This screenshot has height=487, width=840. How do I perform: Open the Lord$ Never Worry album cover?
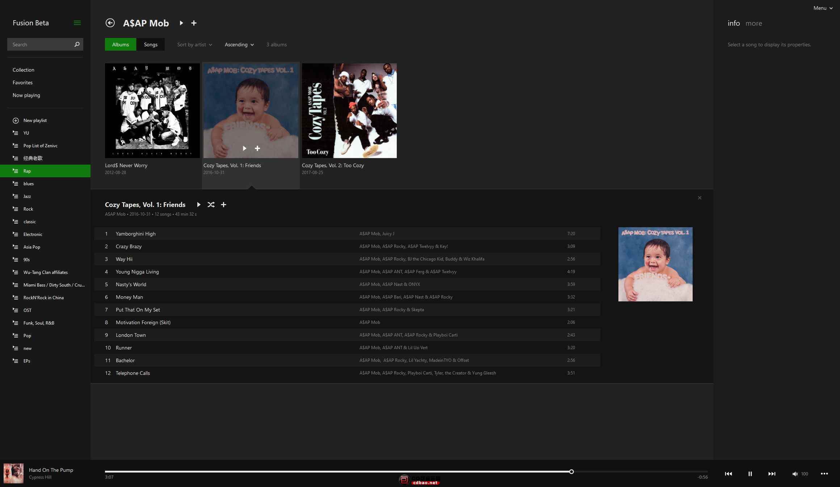pos(152,111)
